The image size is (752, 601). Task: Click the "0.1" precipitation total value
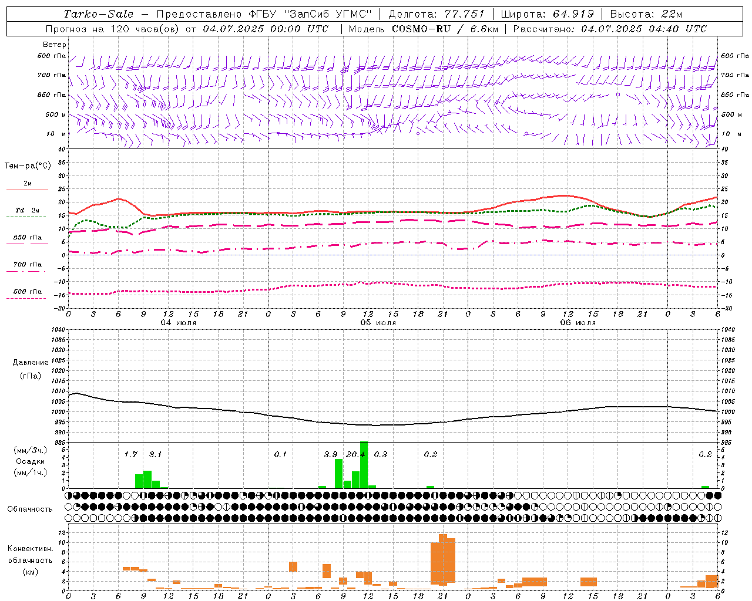click(x=280, y=454)
